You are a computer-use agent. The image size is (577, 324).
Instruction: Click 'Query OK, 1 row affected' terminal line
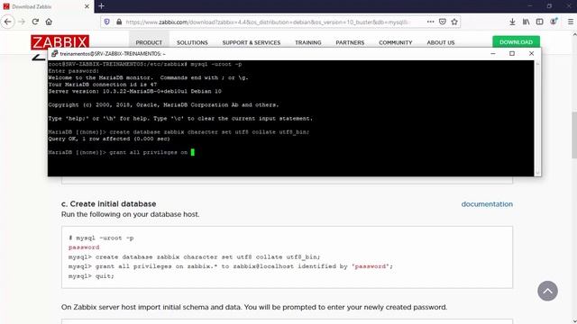click(109, 139)
